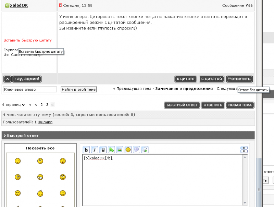Open the smiley toolbar icon in the editor
This screenshot has height=207, width=274.
[x=128, y=150]
